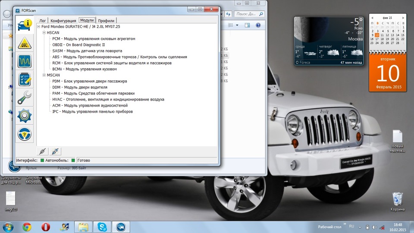Select the PDM passenger door module
This screenshot has height=233, width=414.
pyautogui.click(x=90, y=81)
